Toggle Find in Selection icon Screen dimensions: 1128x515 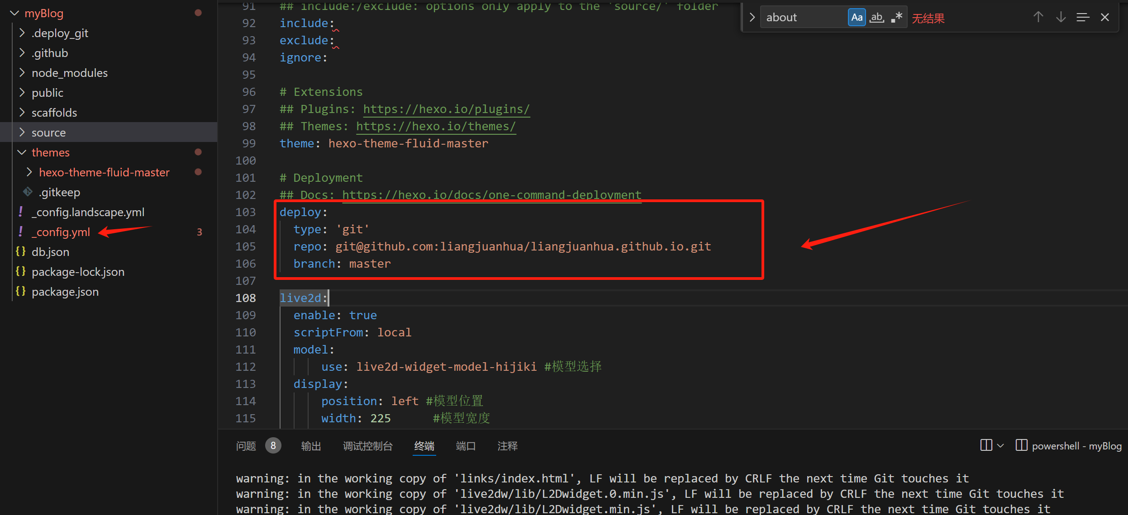click(x=1083, y=18)
